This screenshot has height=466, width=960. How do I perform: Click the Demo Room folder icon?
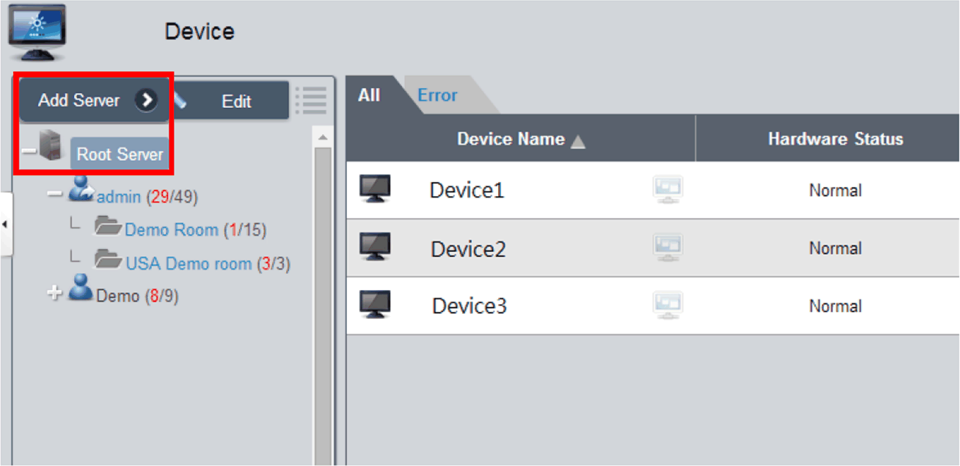click(107, 226)
